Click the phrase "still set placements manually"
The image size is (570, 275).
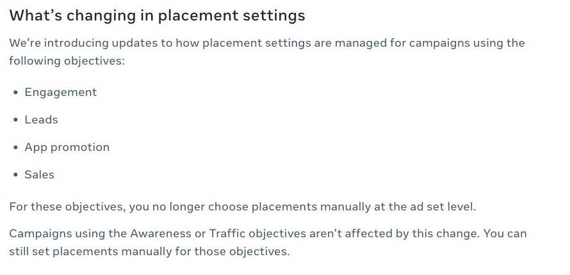pos(90,251)
